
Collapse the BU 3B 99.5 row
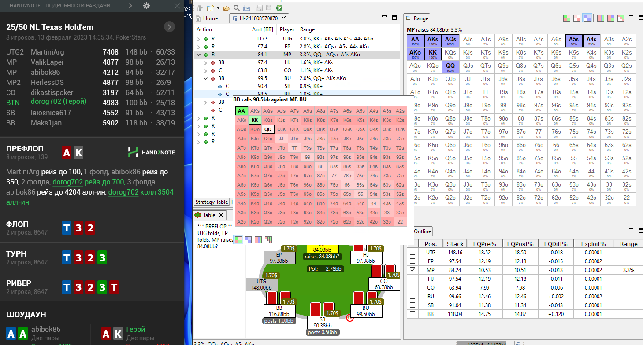(206, 78)
